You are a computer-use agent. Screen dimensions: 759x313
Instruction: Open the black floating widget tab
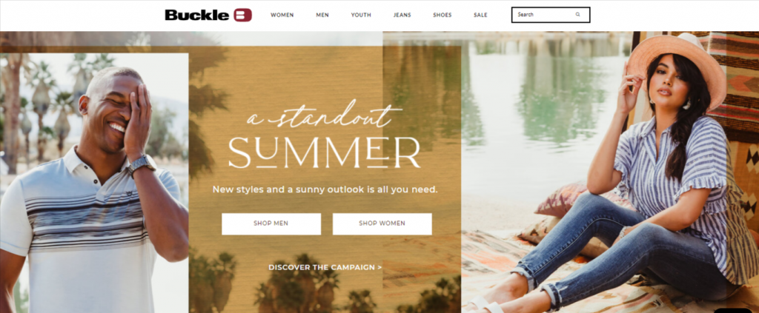point(733,310)
